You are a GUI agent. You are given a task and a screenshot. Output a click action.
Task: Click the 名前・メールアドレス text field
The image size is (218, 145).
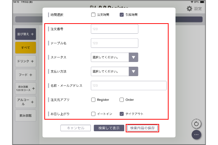pyautogui.click(x=129, y=86)
